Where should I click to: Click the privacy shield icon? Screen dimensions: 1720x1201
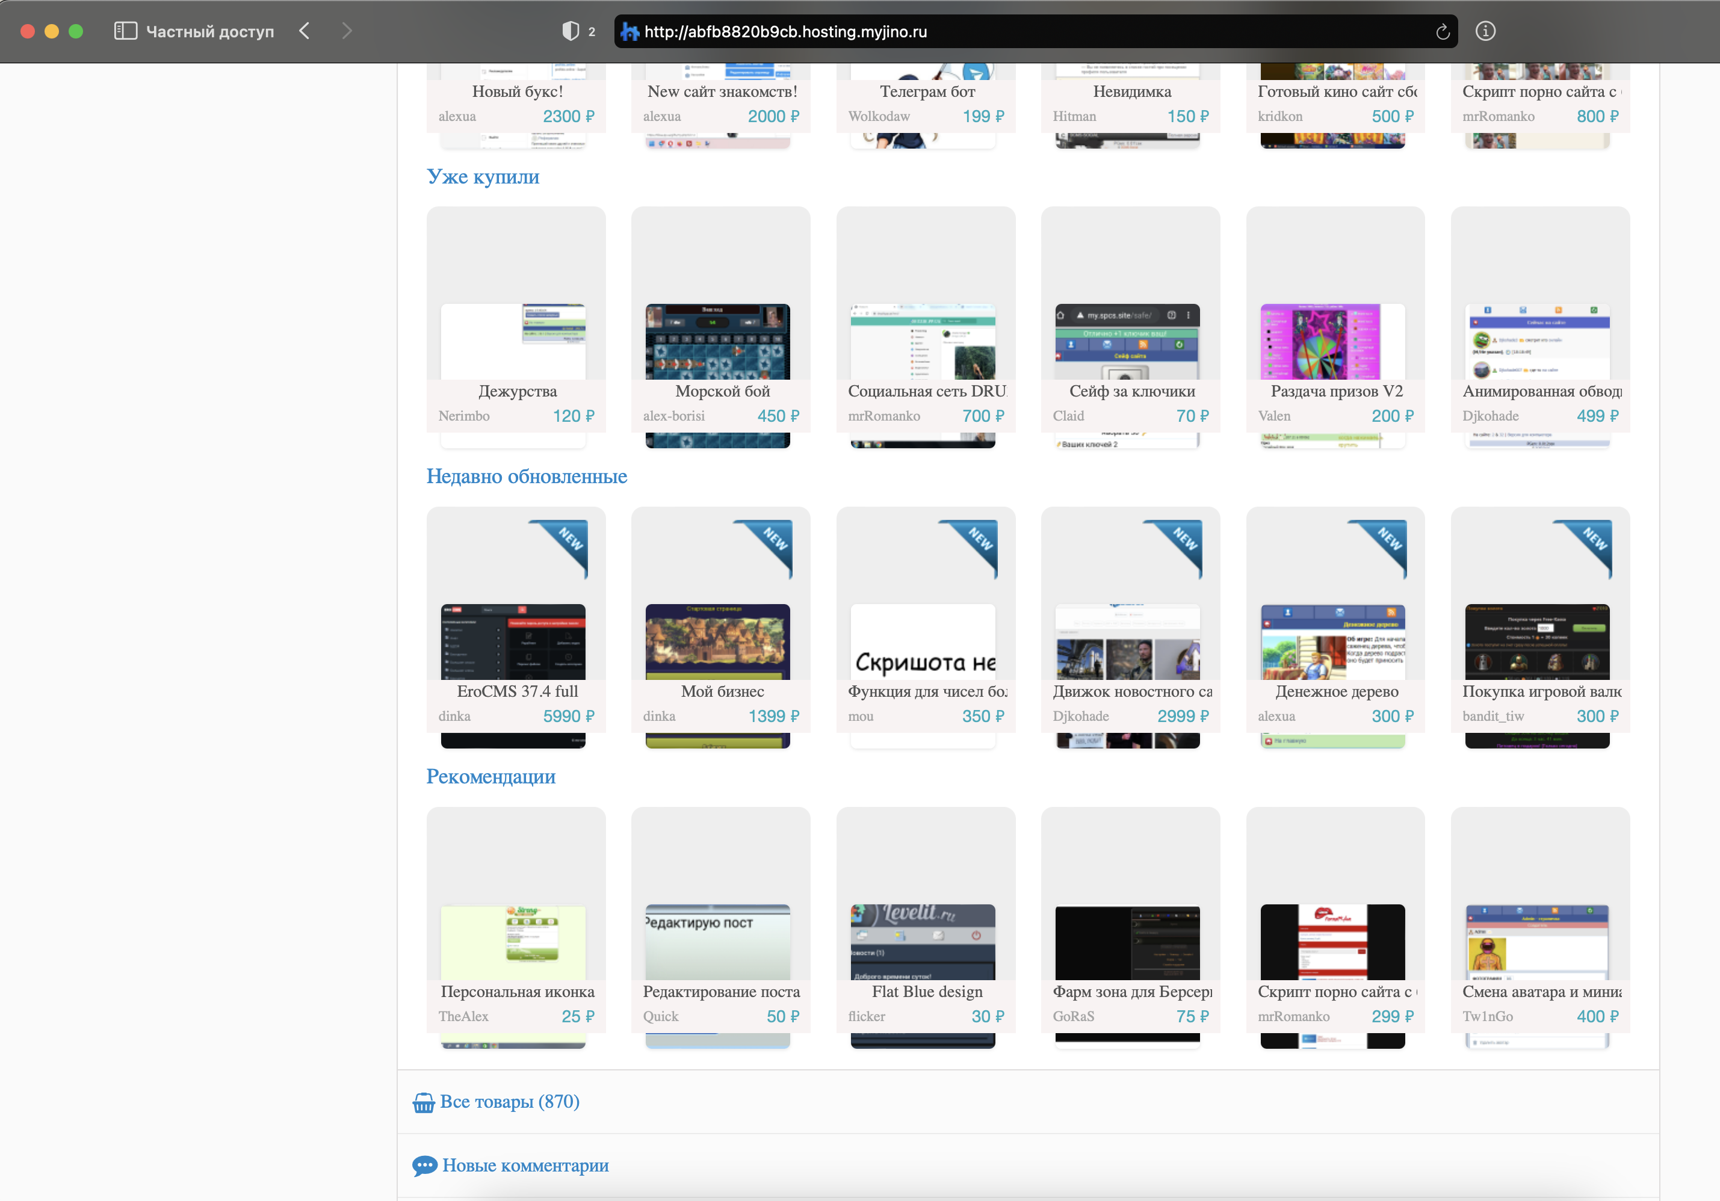click(x=570, y=31)
